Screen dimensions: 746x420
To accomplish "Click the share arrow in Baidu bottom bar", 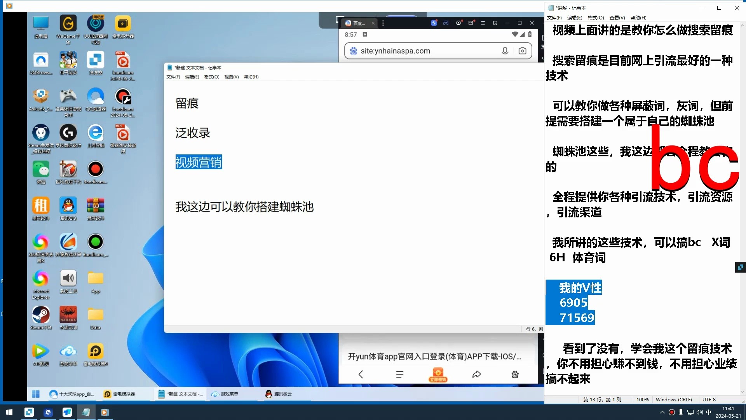I will click(477, 374).
